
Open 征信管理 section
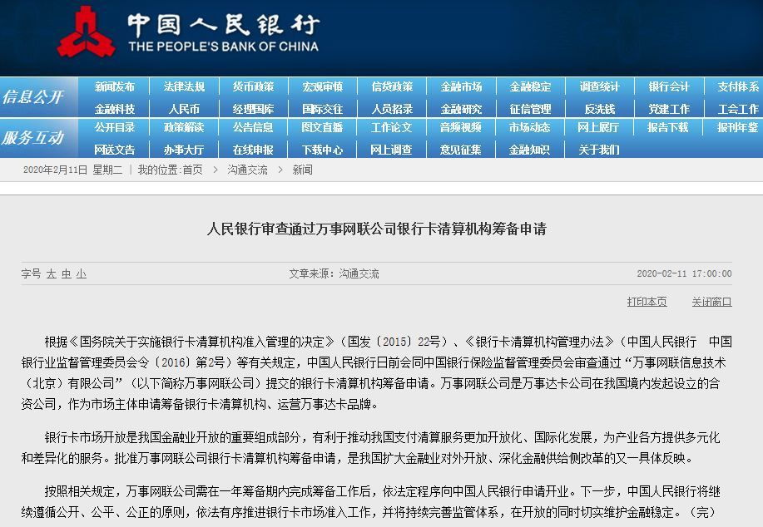point(530,109)
